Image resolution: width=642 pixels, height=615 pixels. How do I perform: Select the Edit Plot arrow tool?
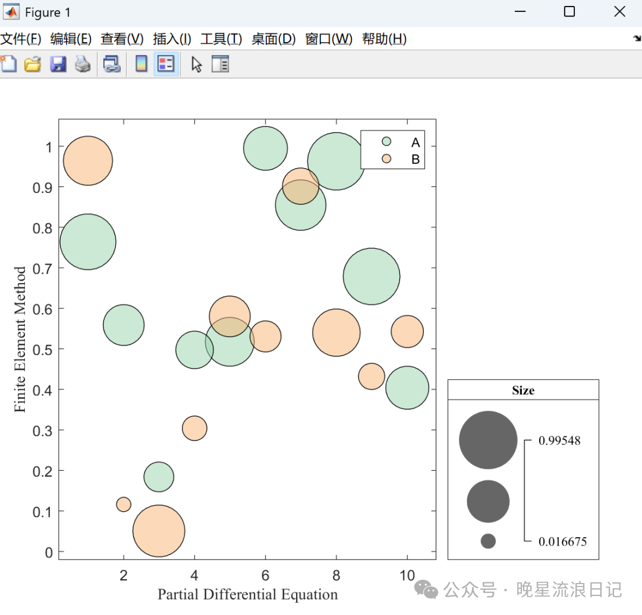click(197, 64)
